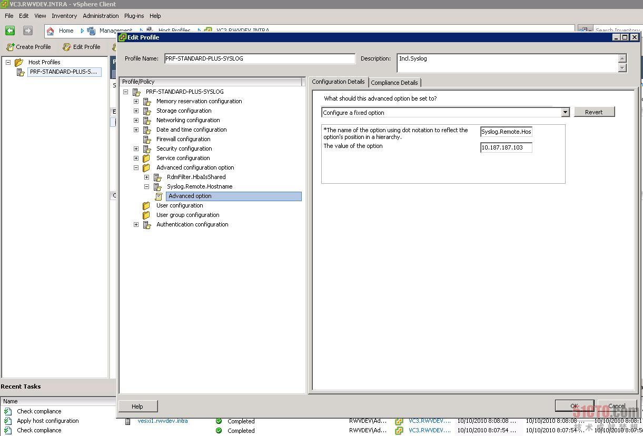Expand Memory reservation configuration node
The image size is (643, 436).
136,101
